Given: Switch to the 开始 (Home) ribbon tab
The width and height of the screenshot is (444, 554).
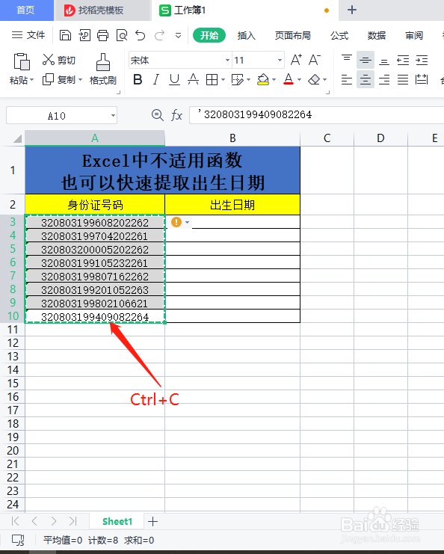Looking at the screenshot, I should [x=209, y=35].
